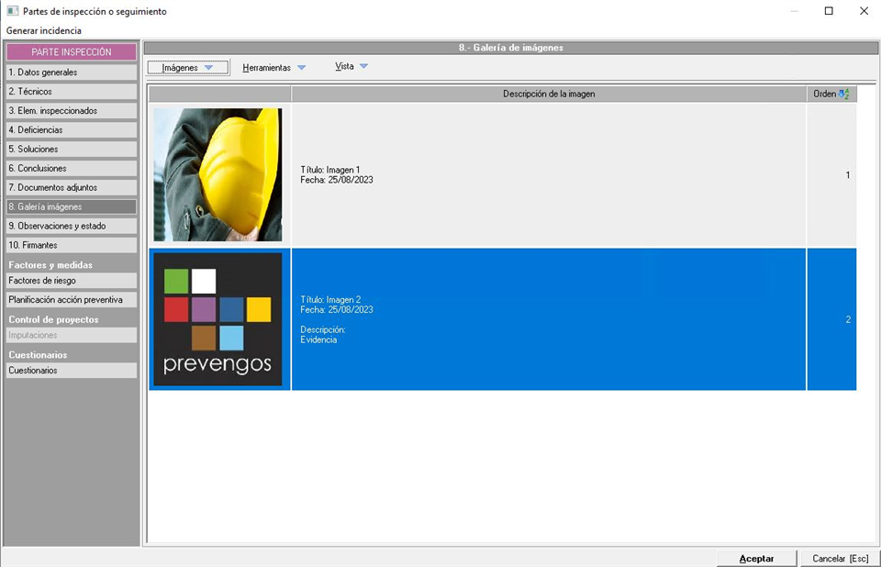This screenshot has height=567, width=881.
Task: Open 7. Documentos adjuntos section
Action: [71, 188]
